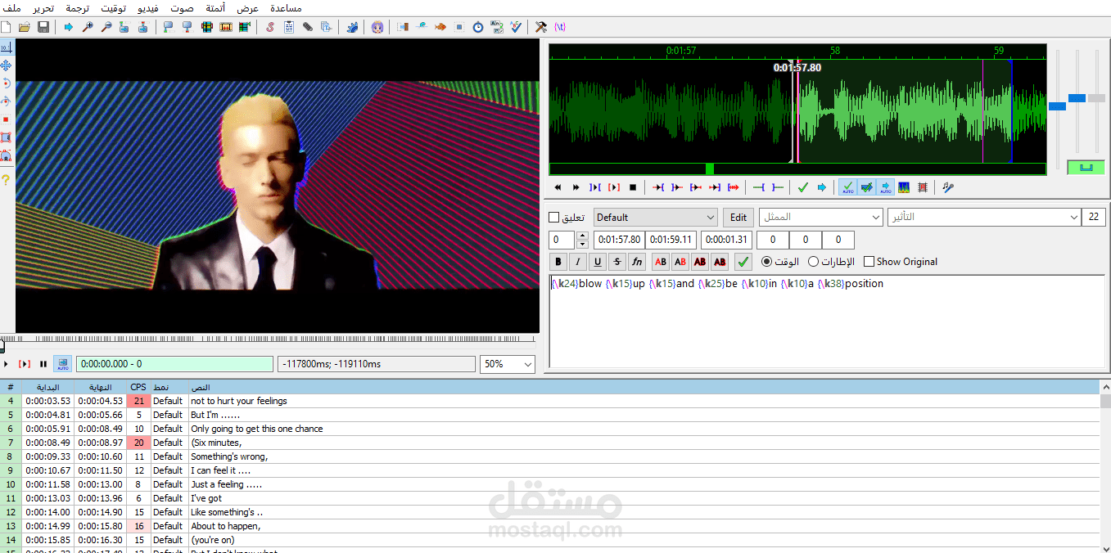1111x553 pixels.
Task: Save subtitles with the floppy disk icon
Action: (43, 27)
